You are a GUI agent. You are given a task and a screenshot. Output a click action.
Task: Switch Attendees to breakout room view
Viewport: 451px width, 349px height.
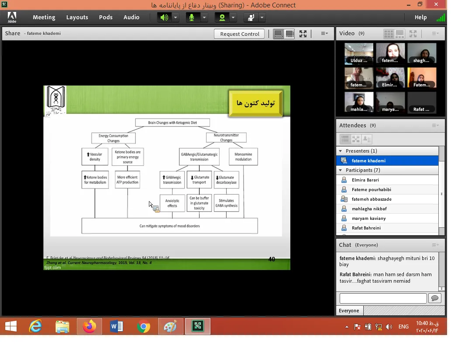pos(356,139)
